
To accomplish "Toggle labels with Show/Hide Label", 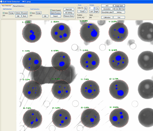I will (107, 12).
